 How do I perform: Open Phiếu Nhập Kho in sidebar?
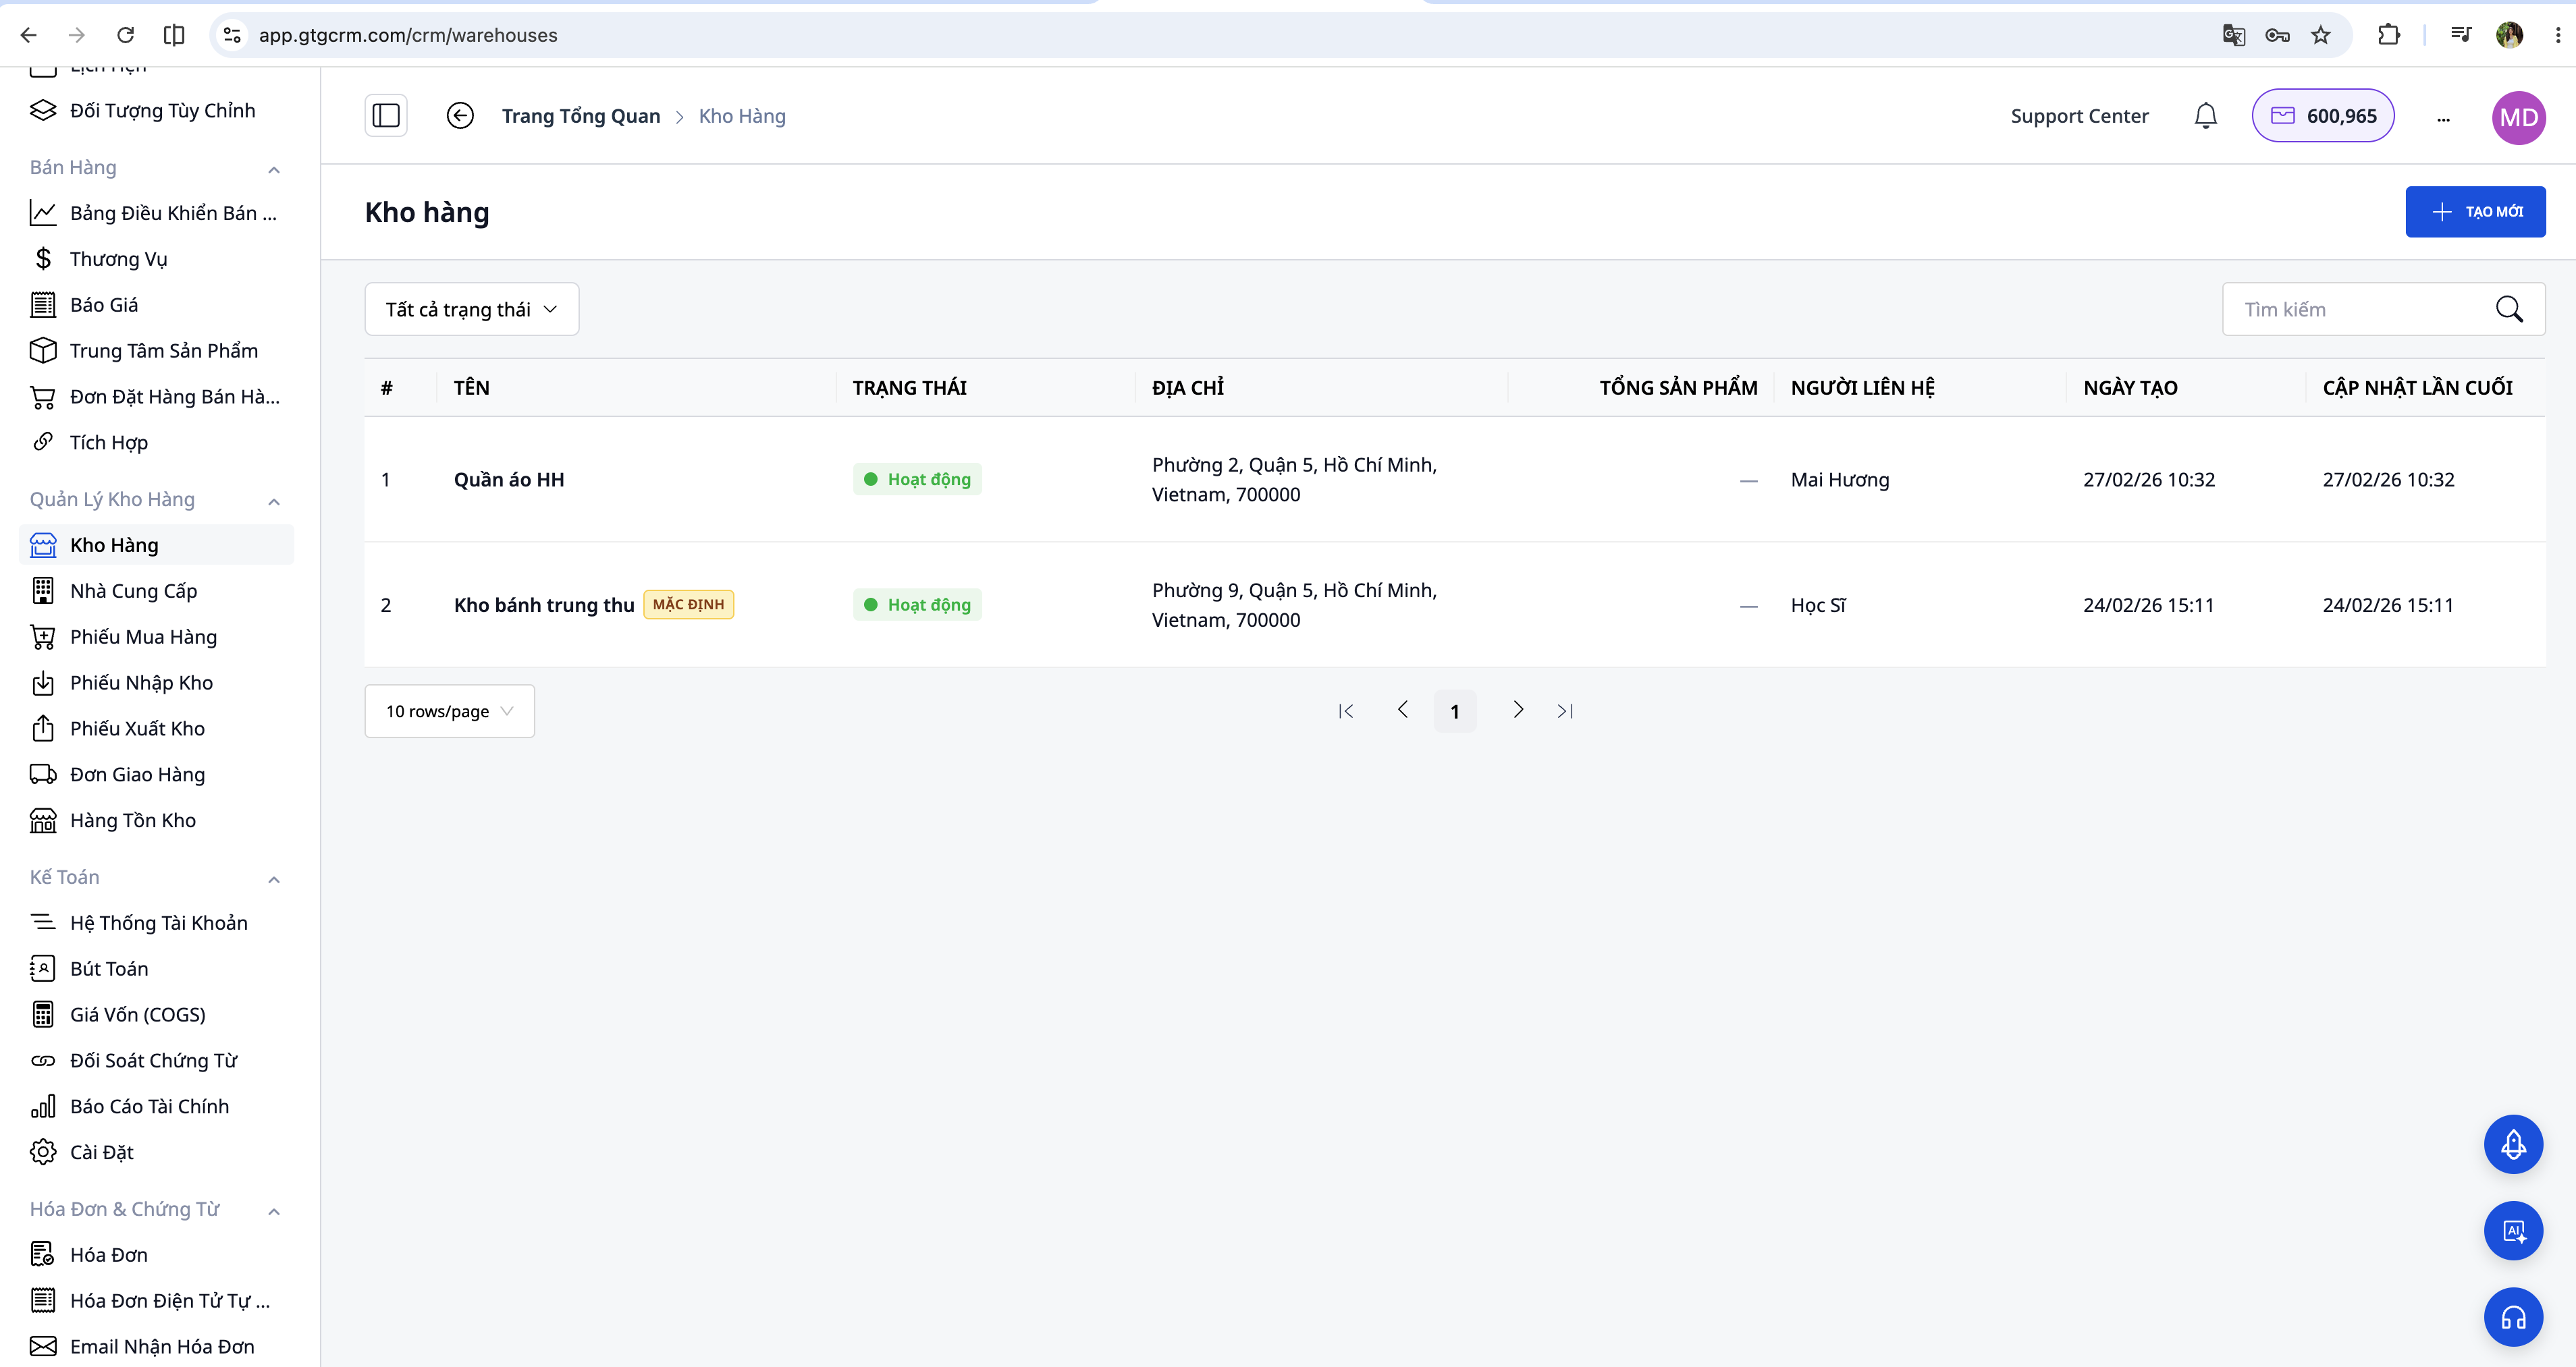click(141, 683)
